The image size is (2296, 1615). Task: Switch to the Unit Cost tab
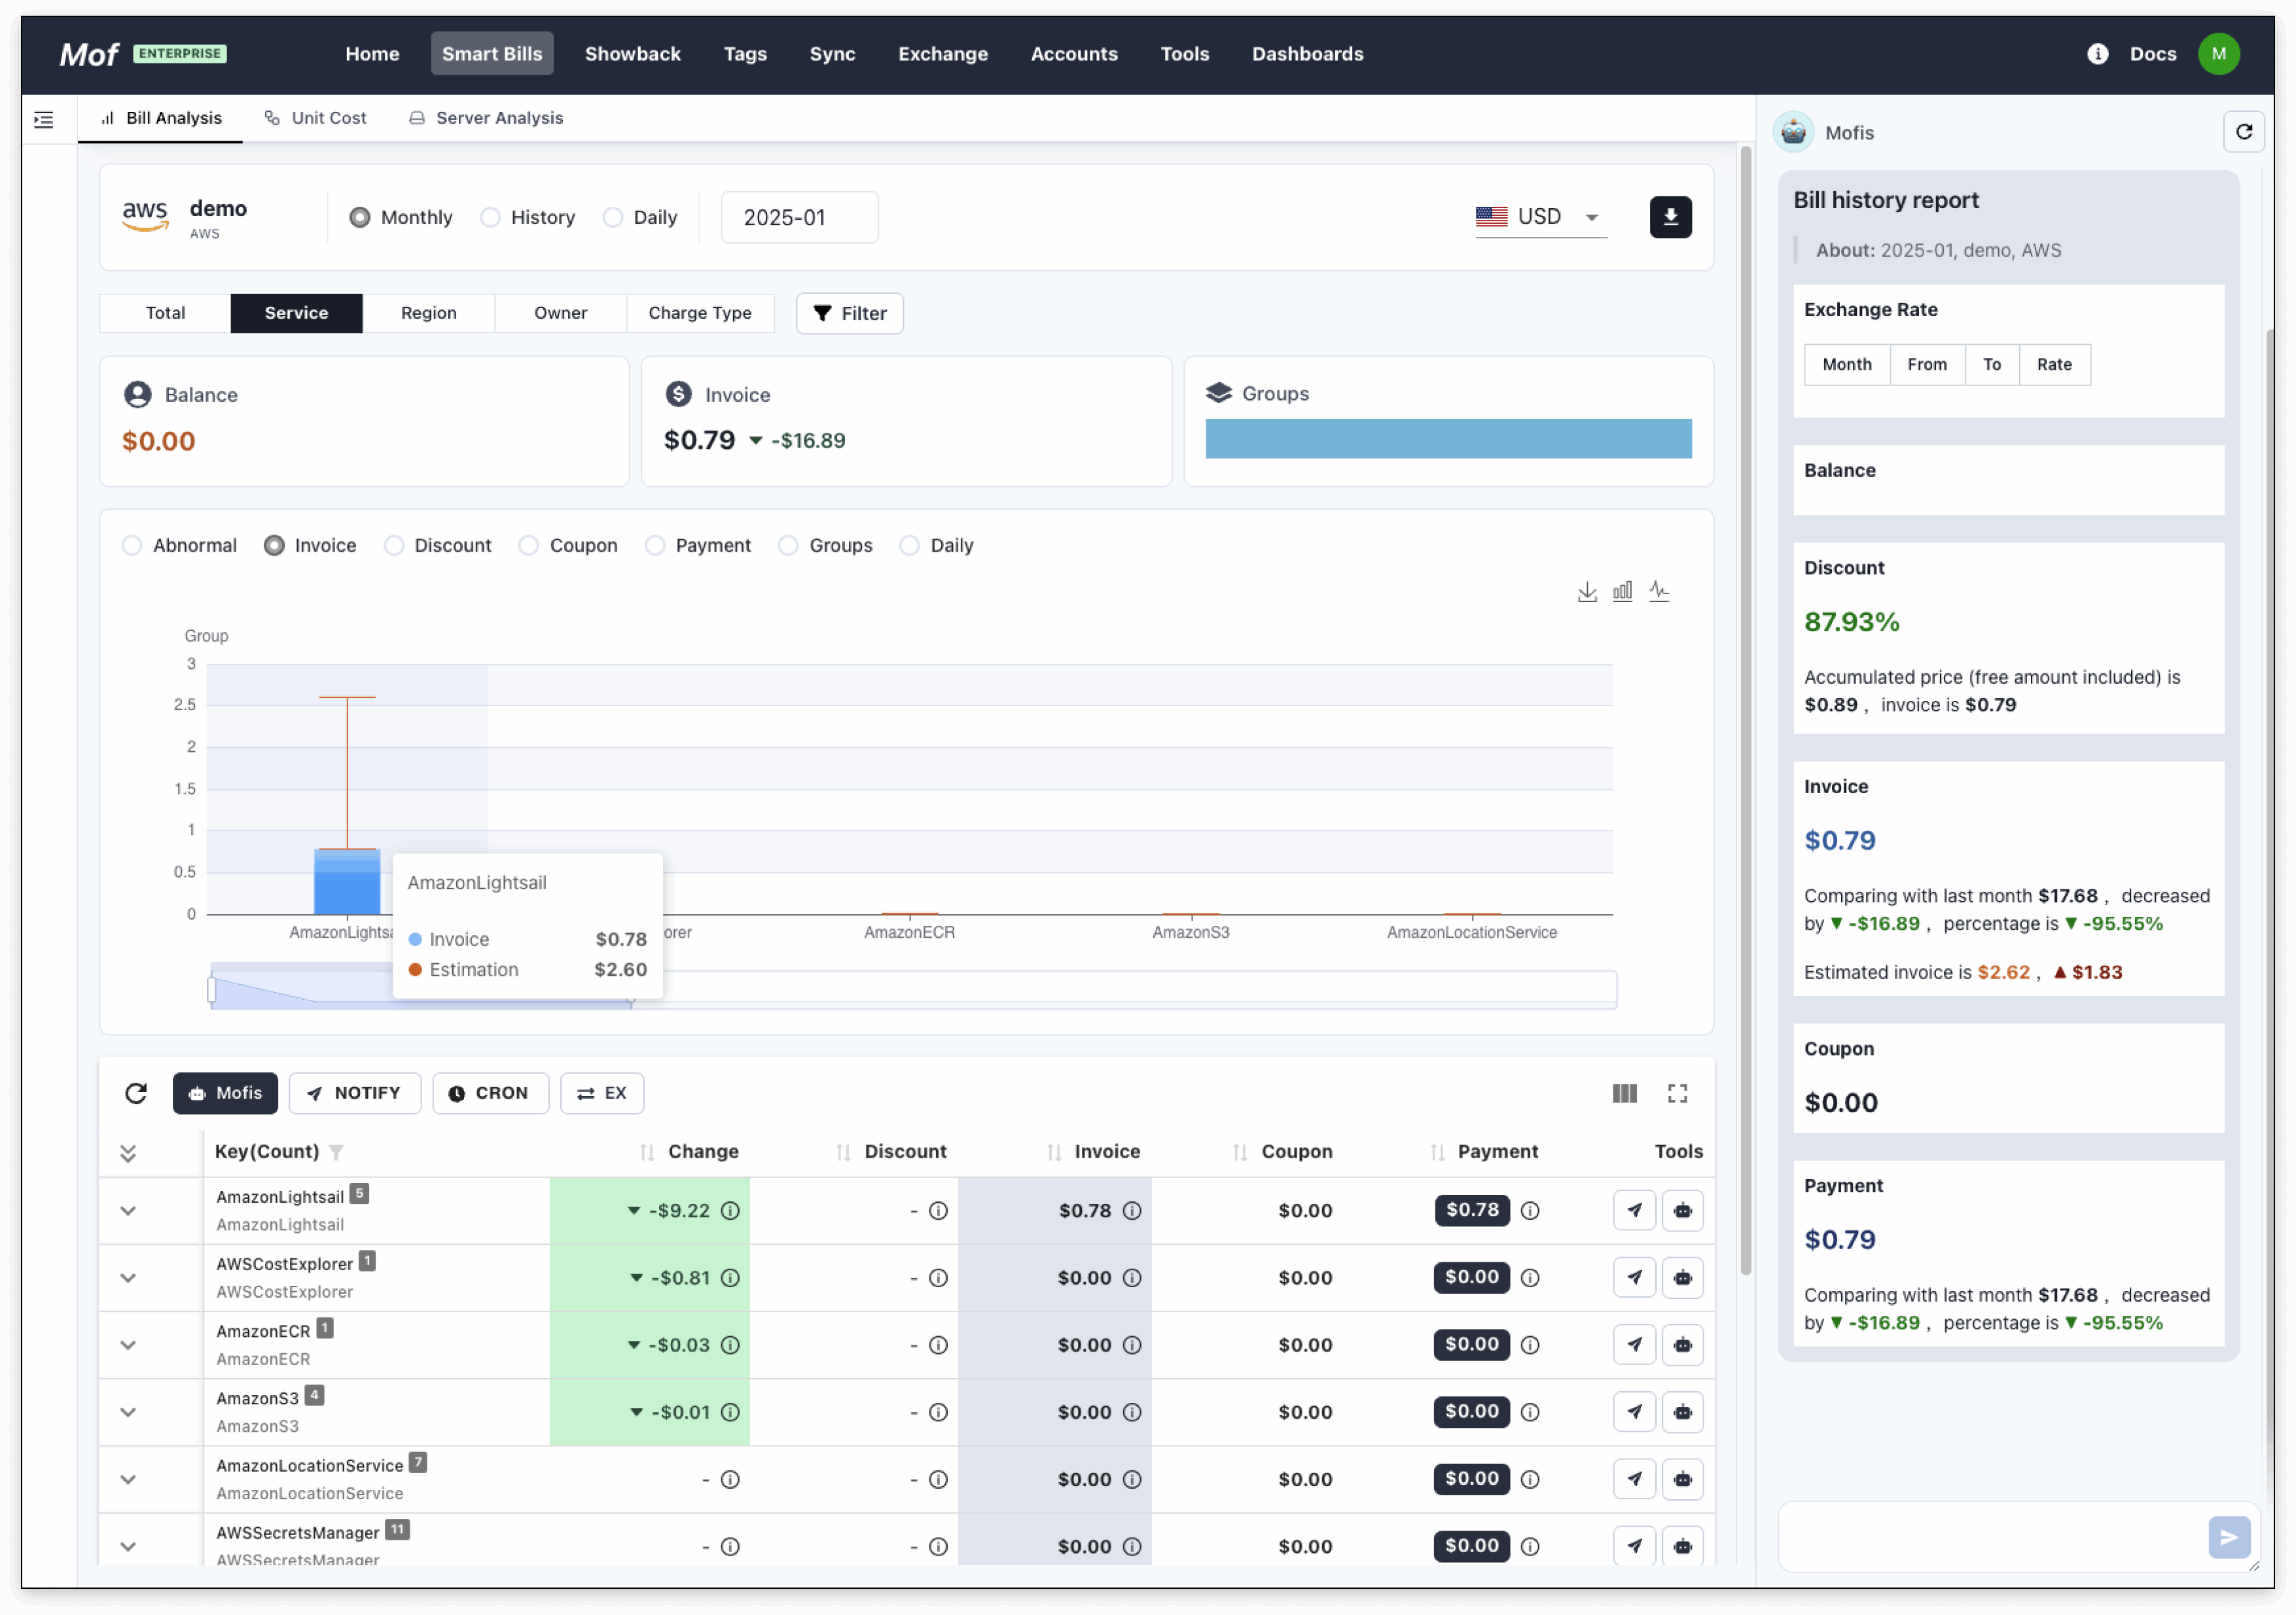coord(316,118)
